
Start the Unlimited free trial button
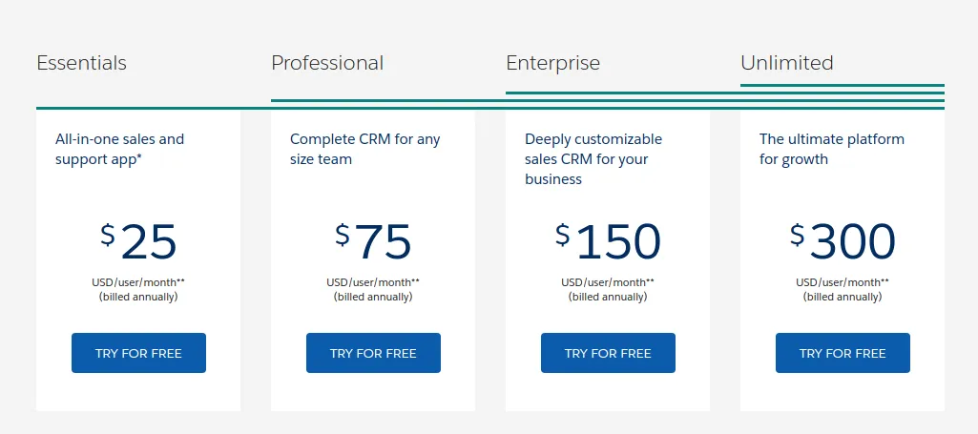(x=843, y=353)
